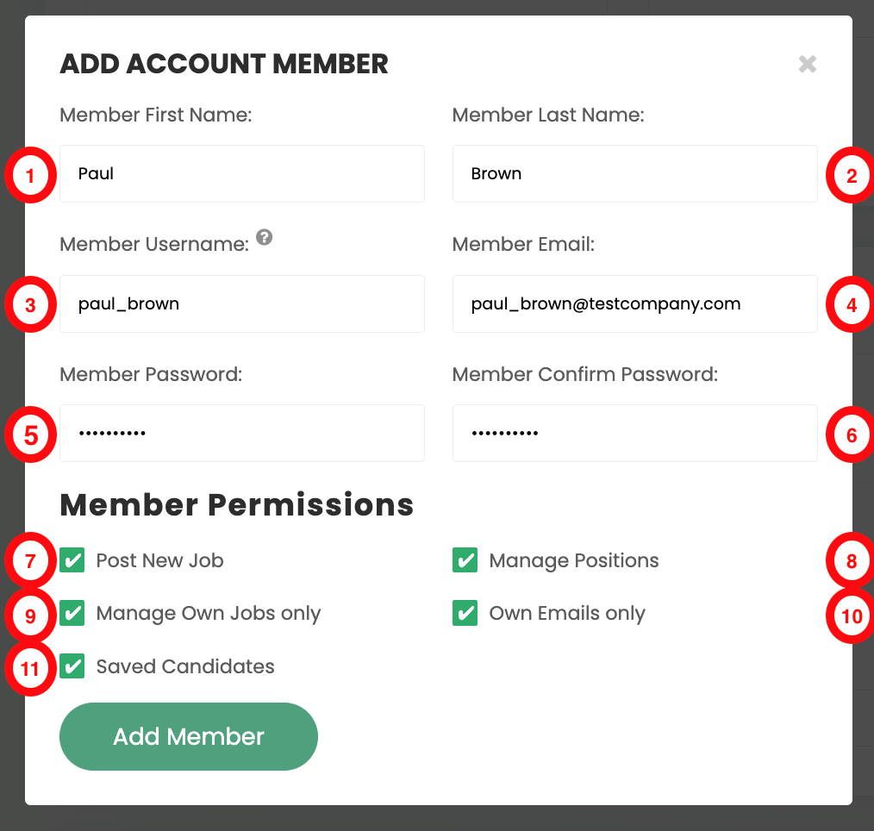The width and height of the screenshot is (874, 831).
Task: Uncheck the Saved Candidates permission
Action: coord(72,666)
